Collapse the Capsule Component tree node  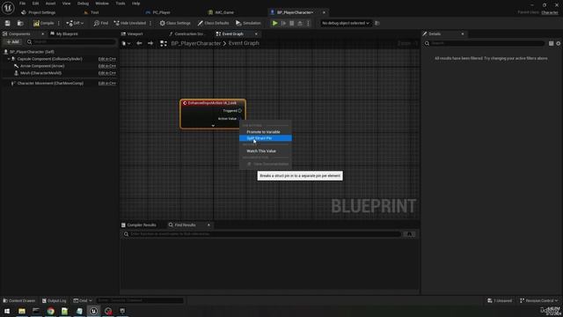coord(9,59)
